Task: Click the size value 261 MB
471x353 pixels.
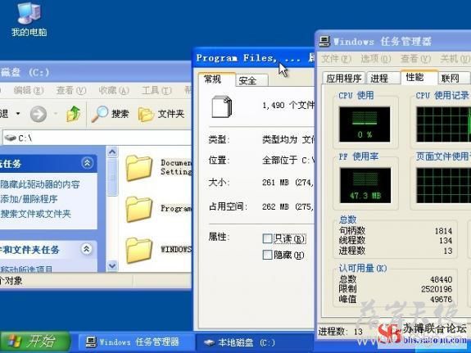Action: pyautogui.click(x=275, y=183)
